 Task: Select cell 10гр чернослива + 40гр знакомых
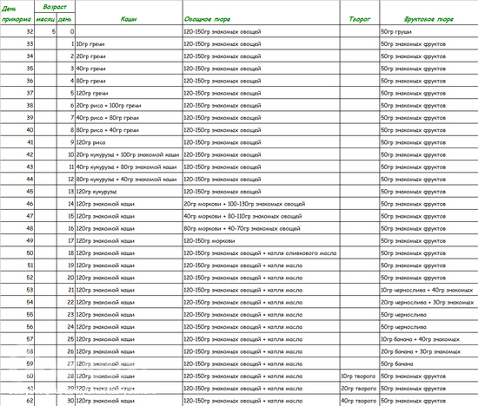428,290
